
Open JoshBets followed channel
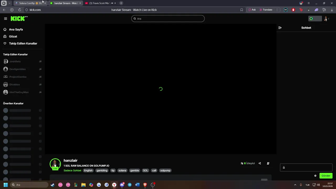[15, 61]
